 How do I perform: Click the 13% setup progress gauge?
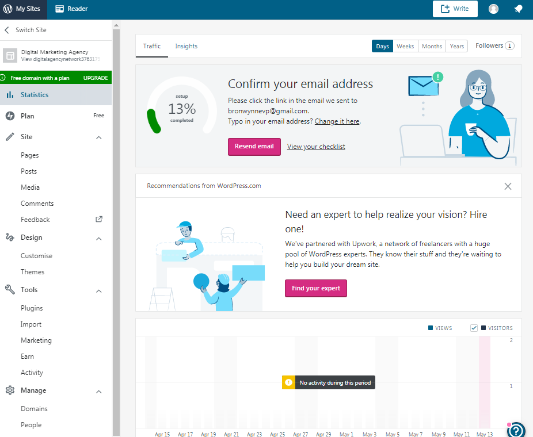(x=182, y=109)
